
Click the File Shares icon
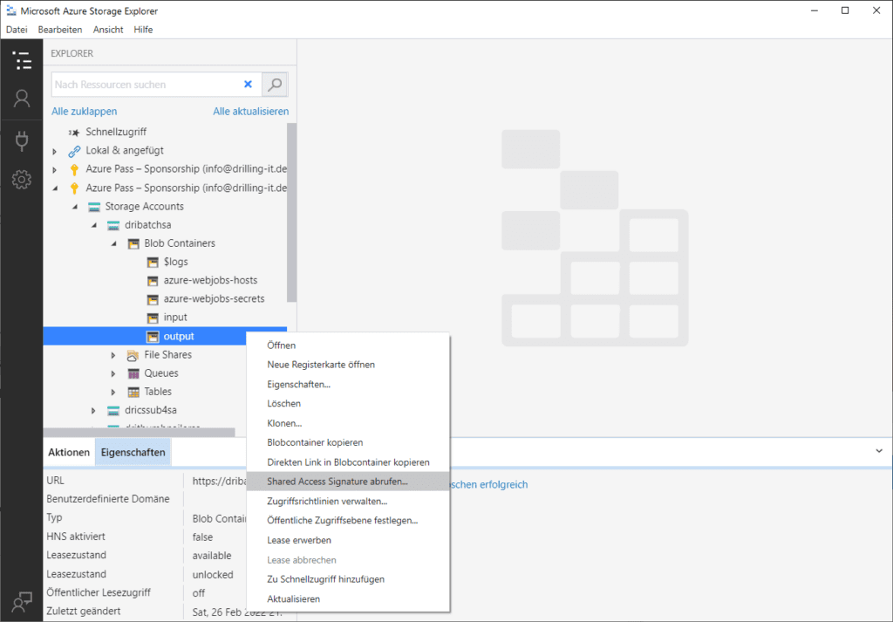point(133,355)
